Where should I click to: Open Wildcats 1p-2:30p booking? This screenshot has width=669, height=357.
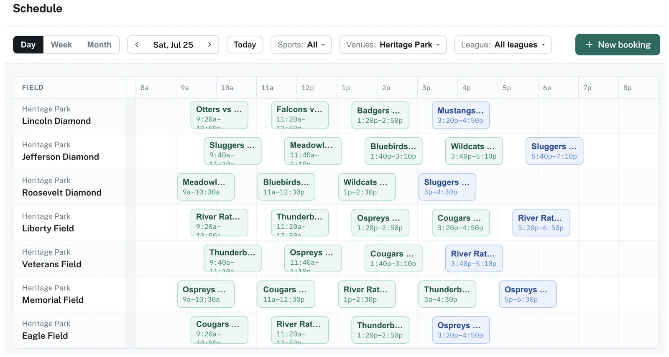tap(367, 187)
